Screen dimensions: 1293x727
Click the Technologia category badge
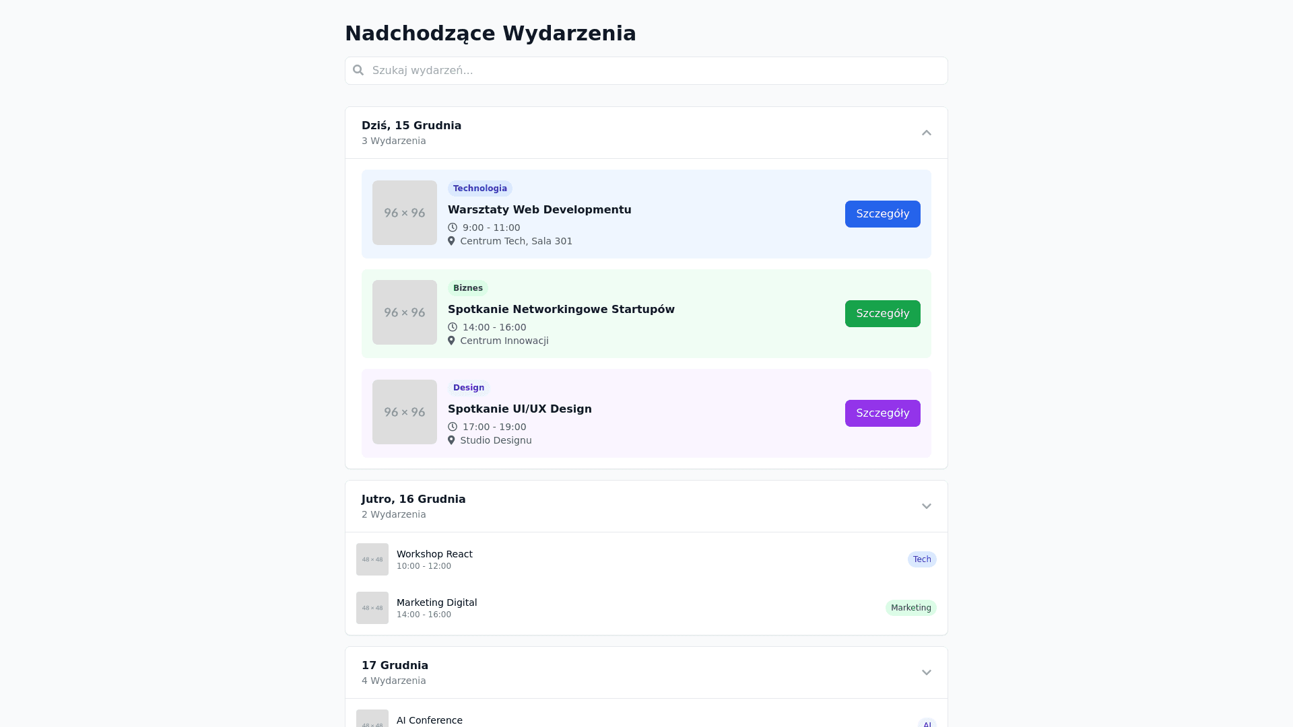[479, 188]
